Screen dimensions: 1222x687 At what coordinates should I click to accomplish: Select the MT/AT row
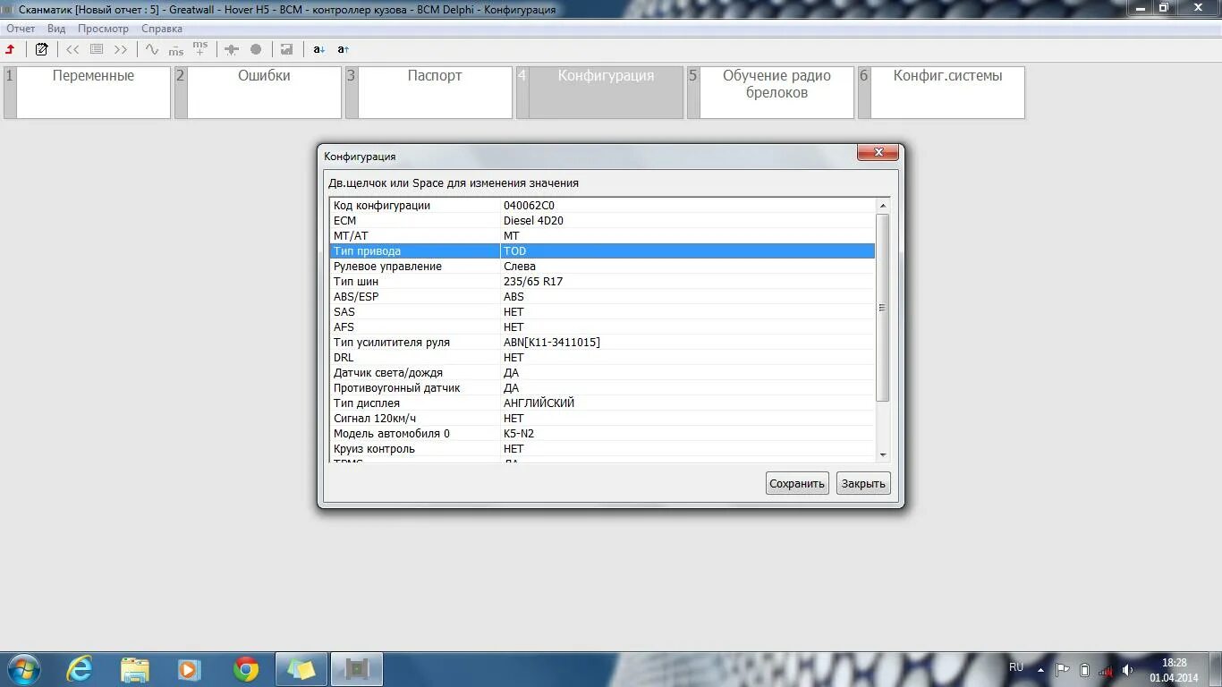[x=602, y=236]
